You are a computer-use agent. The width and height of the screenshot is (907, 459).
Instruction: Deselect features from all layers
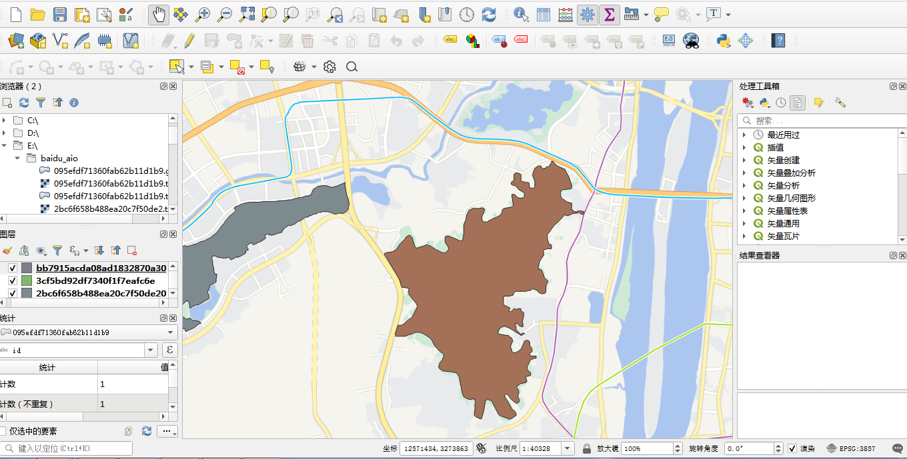coord(237,67)
